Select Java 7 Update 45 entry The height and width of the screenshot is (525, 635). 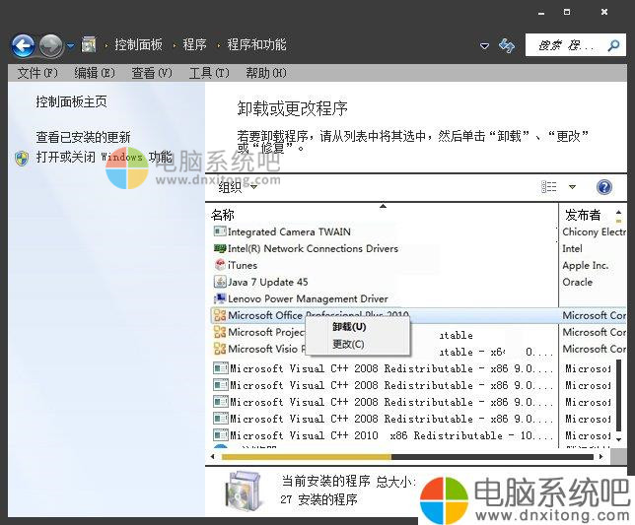267,282
